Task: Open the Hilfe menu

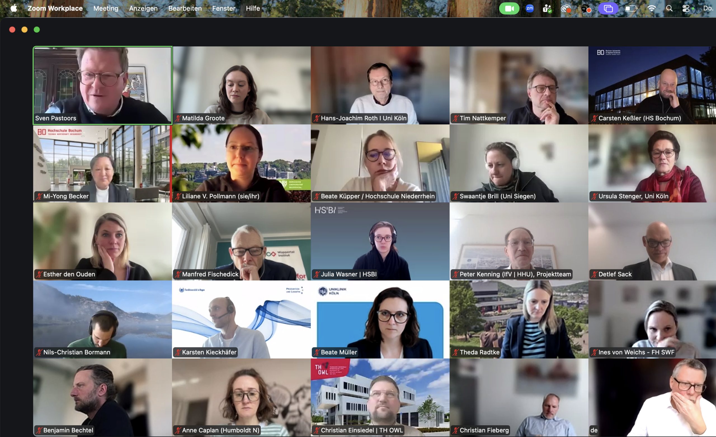Action: [x=253, y=8]
